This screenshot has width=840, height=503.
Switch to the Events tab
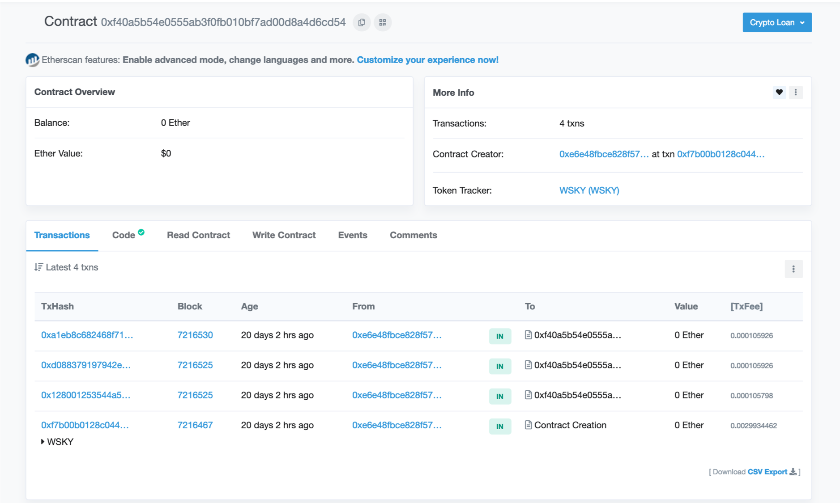(x=353, y=235)
